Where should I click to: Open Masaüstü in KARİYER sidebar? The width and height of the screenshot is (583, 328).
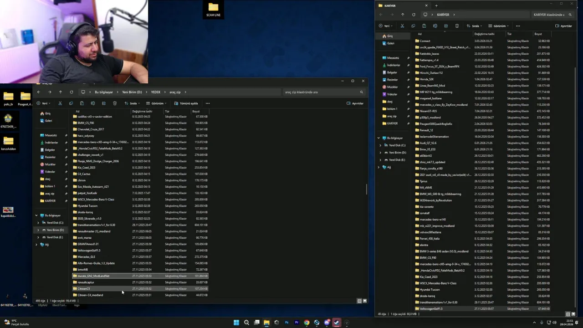coord(393,58)
